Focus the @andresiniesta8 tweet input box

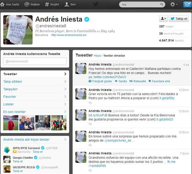(35, 61)
